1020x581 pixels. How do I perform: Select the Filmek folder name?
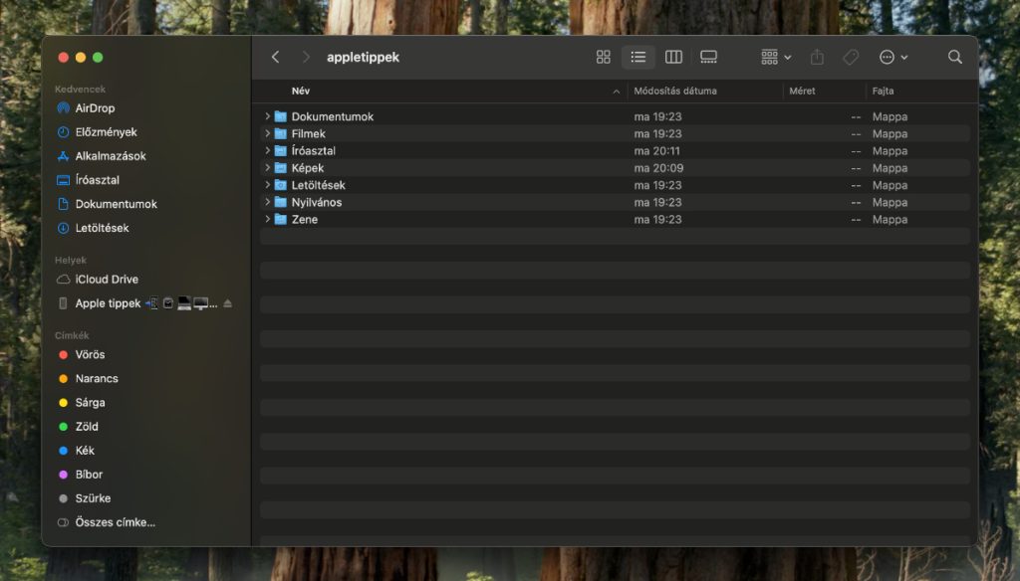309,133
